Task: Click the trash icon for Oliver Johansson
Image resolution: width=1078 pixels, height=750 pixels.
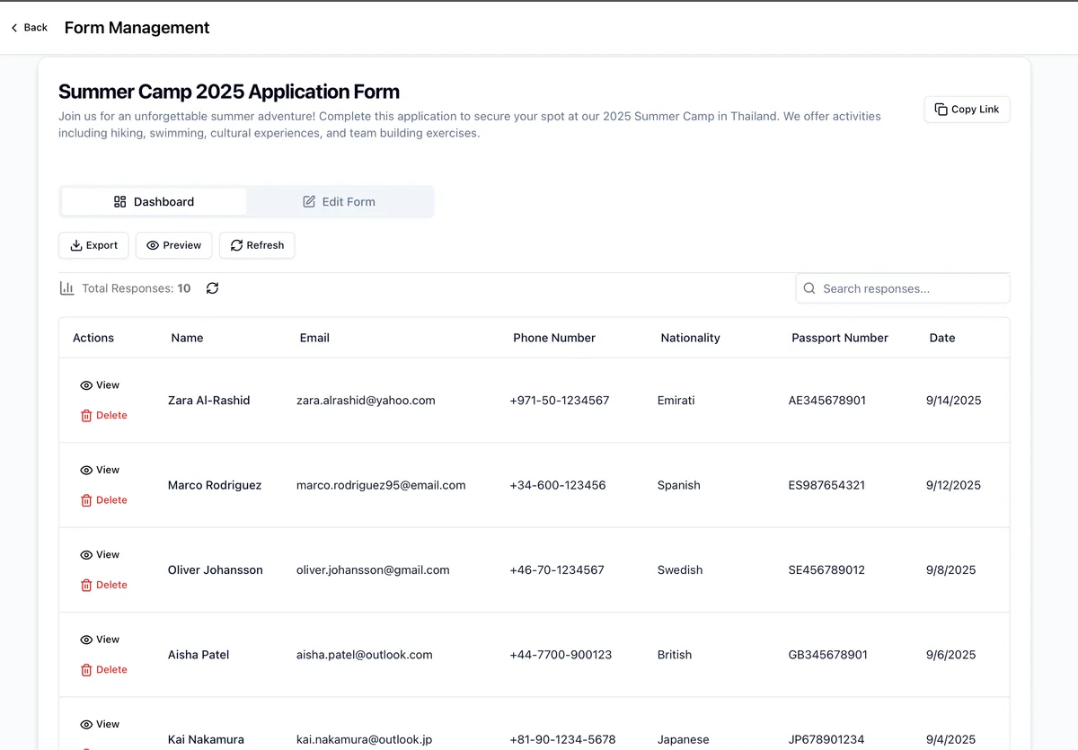Action: pyautogui.click(x=86, y=586)
